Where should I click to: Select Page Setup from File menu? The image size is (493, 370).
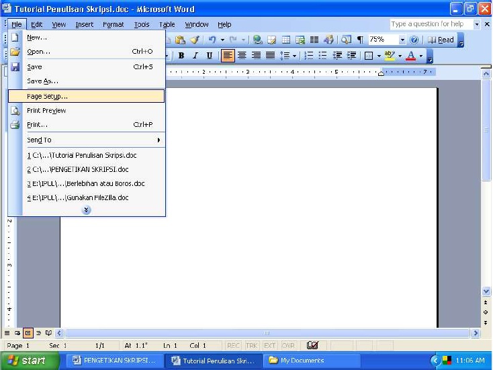[x=86, y=96]
